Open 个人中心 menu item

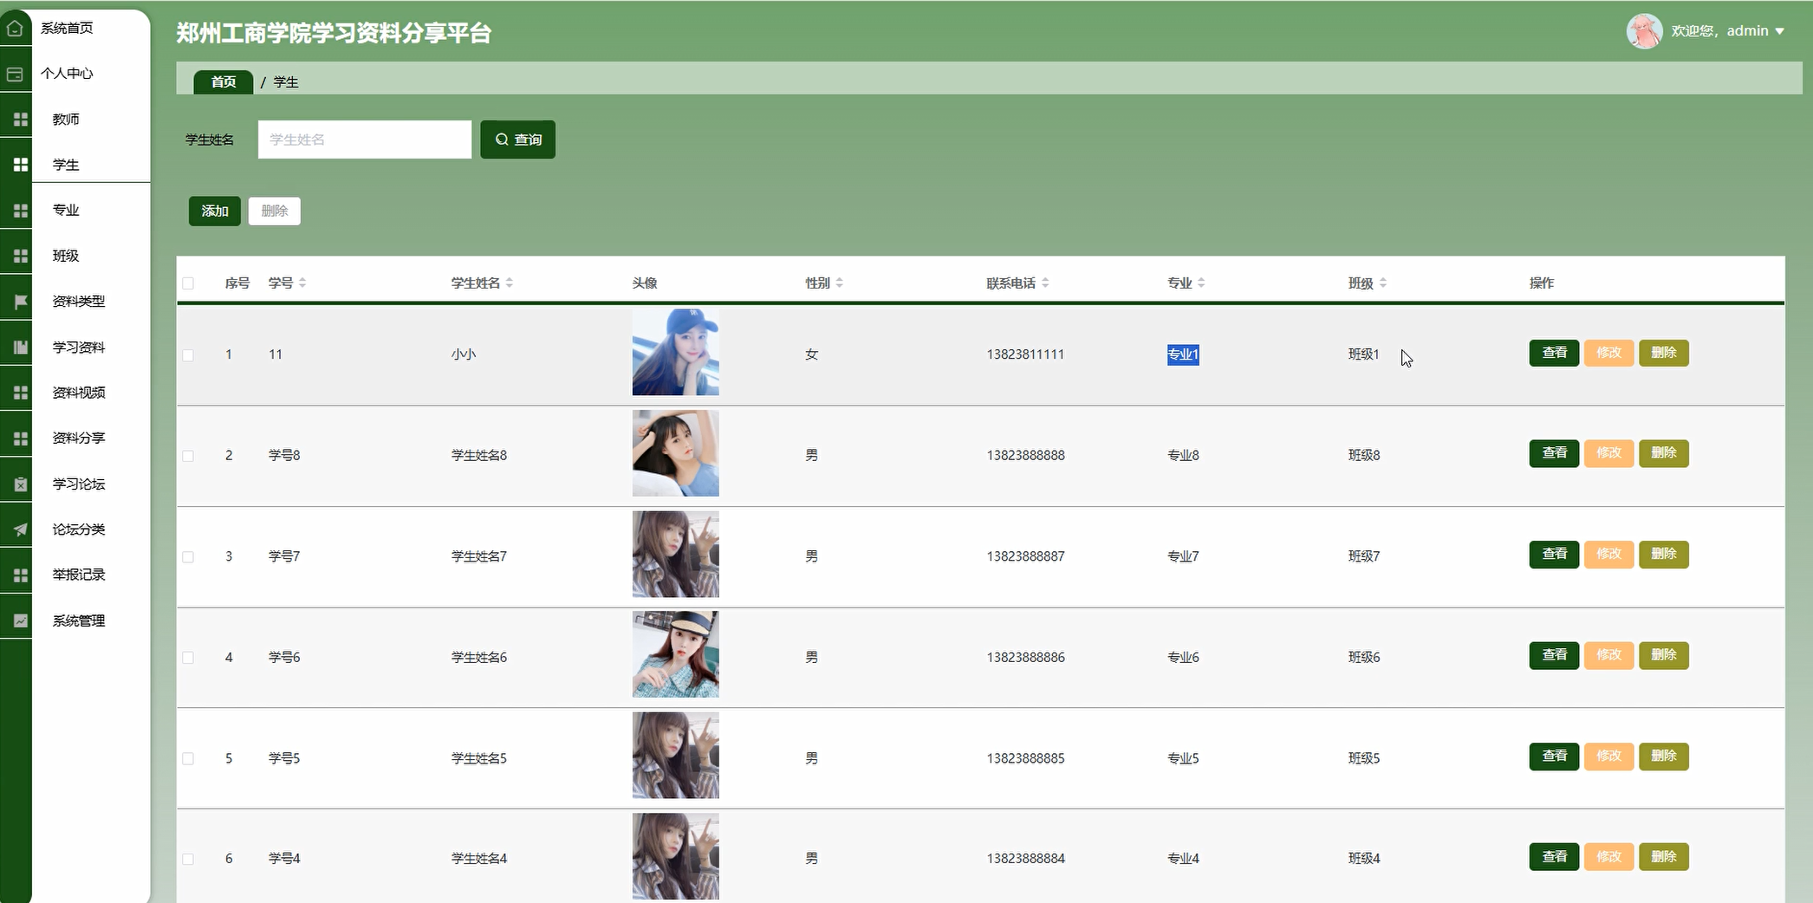(67, 74)
